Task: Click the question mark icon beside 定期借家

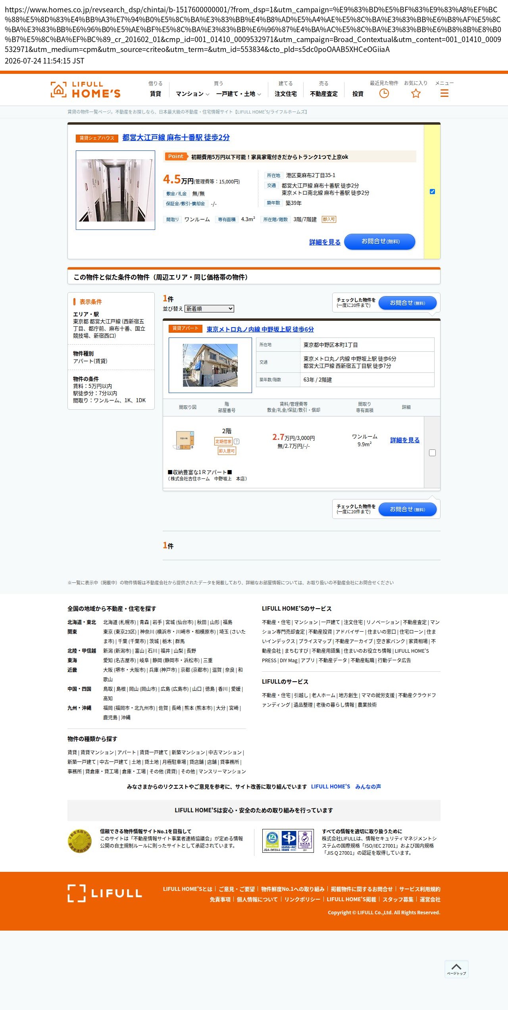Action: 237,441
